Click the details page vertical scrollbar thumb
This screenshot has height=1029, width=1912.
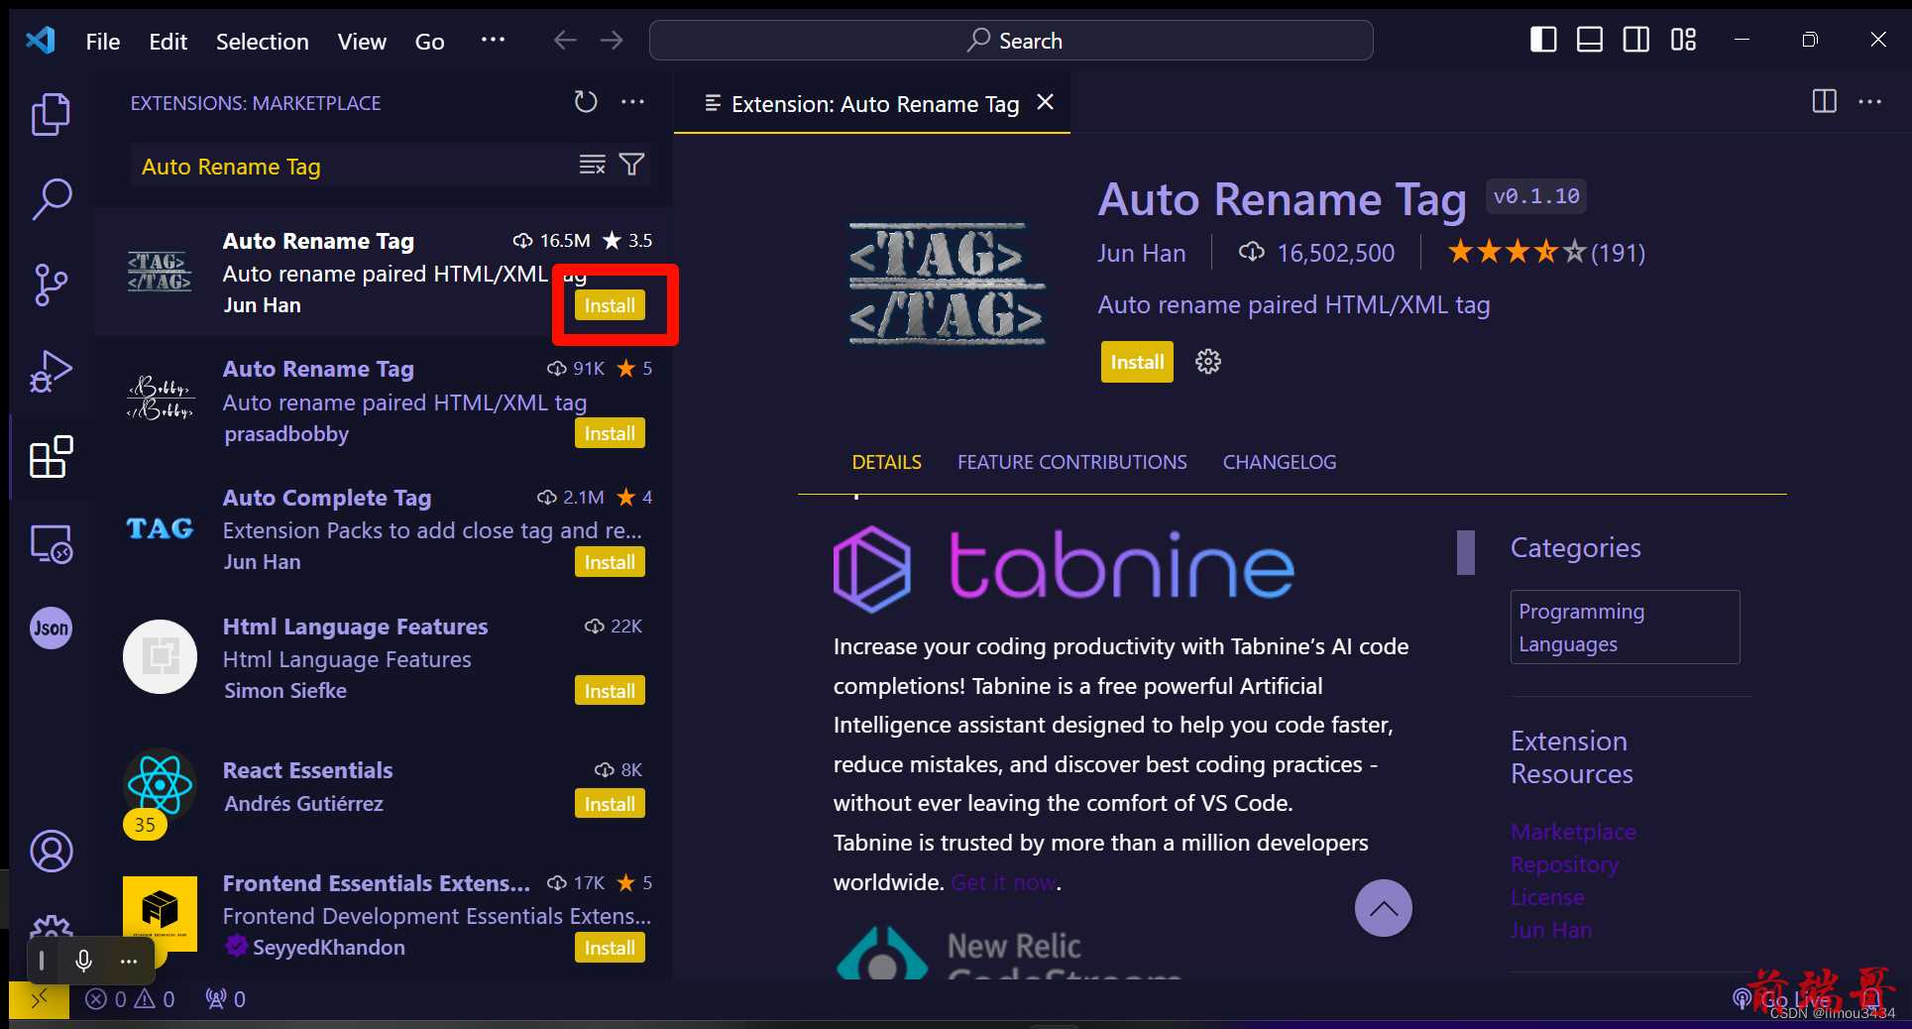pos(1465,552)
